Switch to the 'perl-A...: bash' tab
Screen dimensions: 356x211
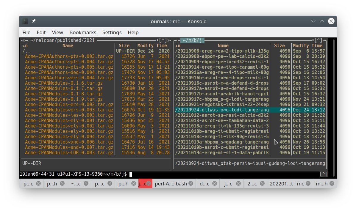(171, 184)
